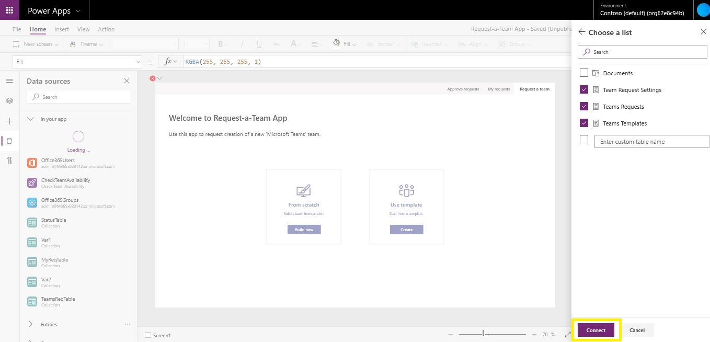This screenshot has width=710, height=342.
Task: Click the zoom out minus icon
Action: tap(451, 335)
